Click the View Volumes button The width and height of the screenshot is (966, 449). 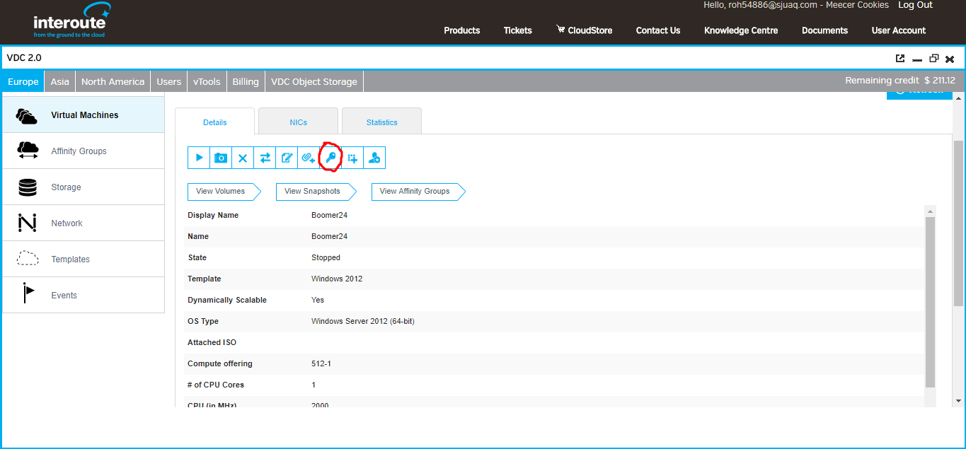click(223, 191)
